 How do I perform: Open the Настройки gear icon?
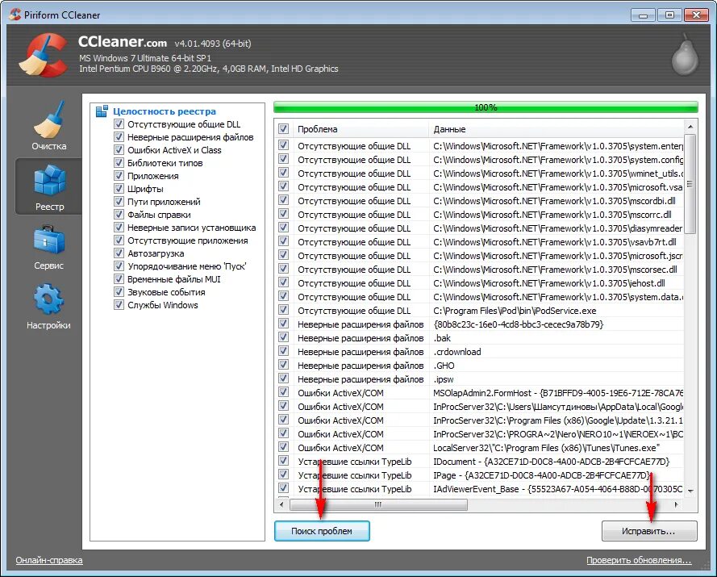(48, 299)
